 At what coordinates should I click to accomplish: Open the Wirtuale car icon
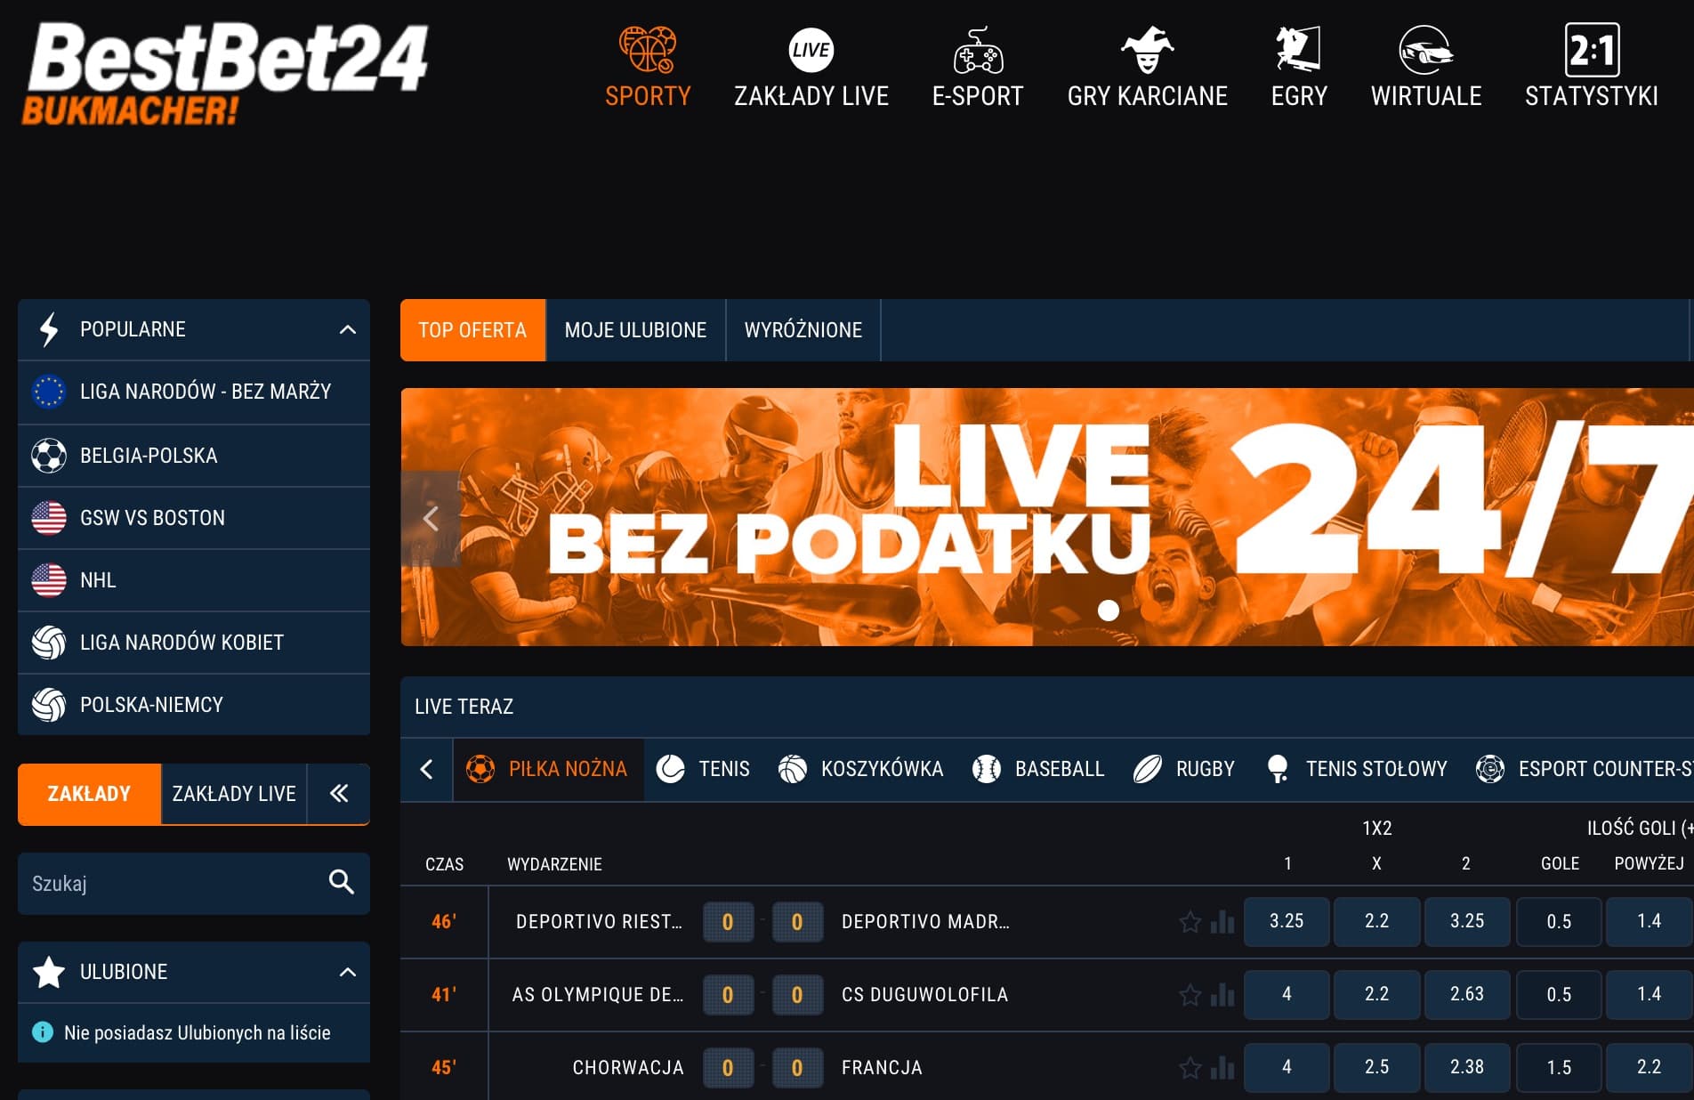click(1425, 50)
